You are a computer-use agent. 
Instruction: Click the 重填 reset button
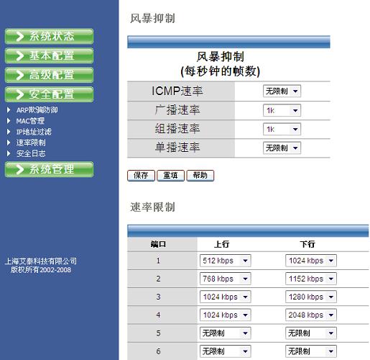coord(170,176)
